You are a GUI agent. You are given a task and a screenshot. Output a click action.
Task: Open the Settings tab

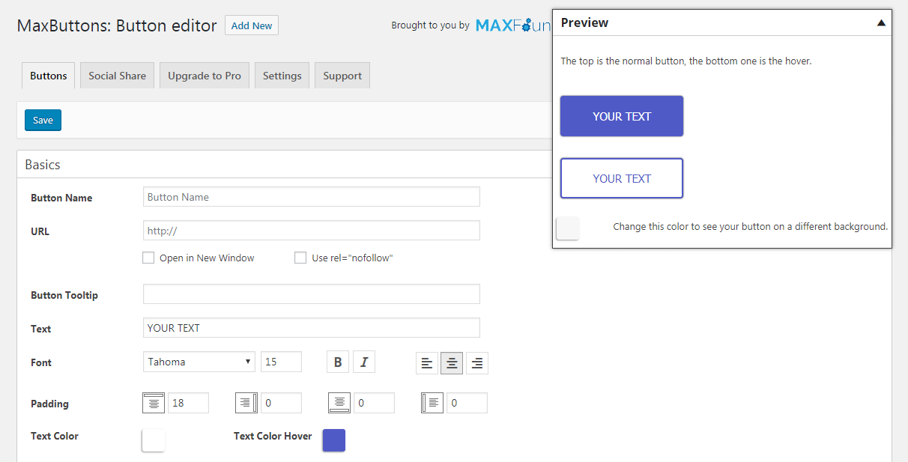pos(282,76)
